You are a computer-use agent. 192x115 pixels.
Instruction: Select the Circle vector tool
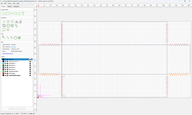tap(4, 13)
